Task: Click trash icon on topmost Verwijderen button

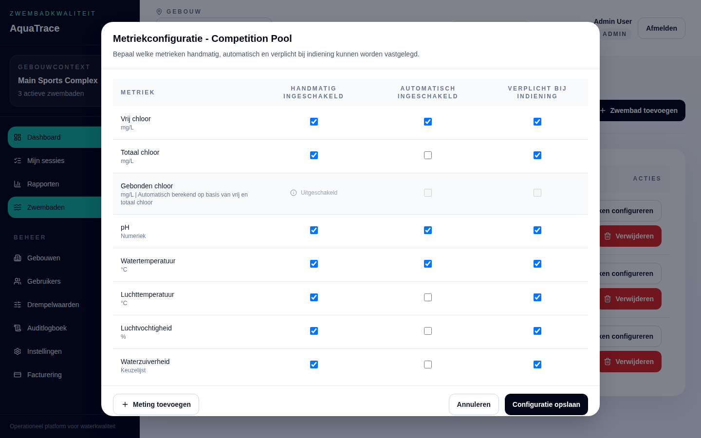Action: (x=608, y=236)
